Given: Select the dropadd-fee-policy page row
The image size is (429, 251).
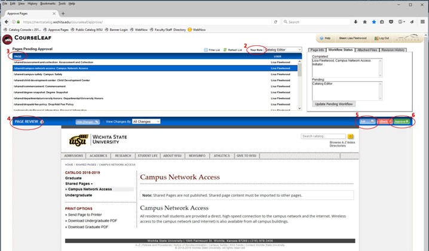Looking at the screenshot, I should (155, 104).
